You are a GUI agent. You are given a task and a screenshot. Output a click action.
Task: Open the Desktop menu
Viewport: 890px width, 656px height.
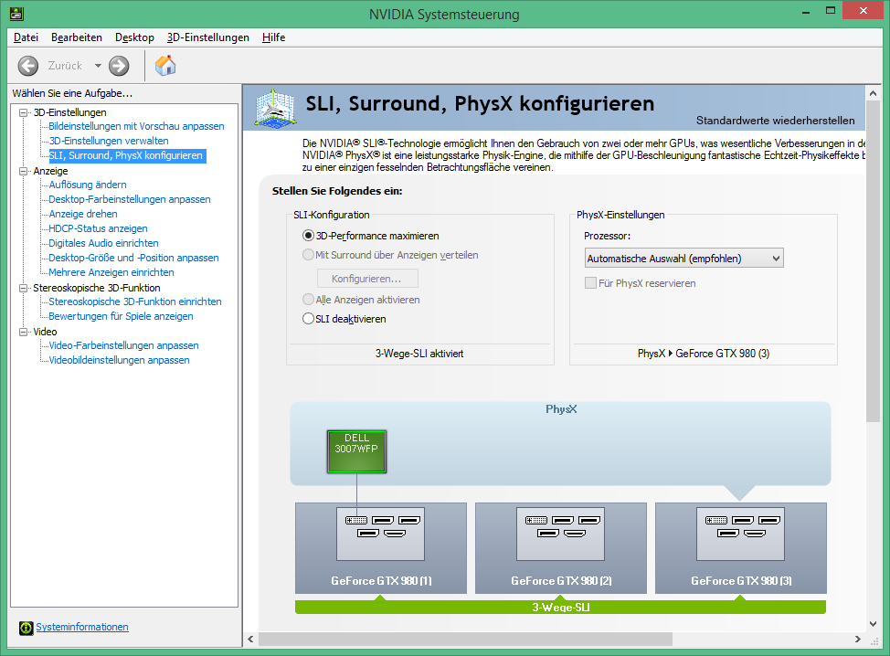pos(134,37)
